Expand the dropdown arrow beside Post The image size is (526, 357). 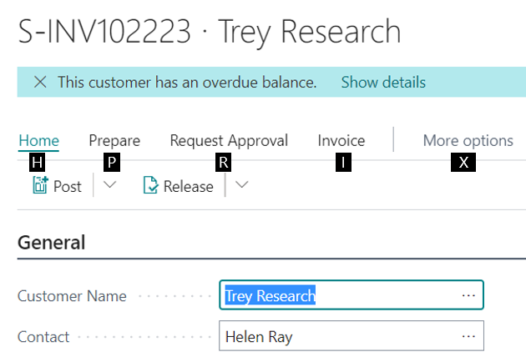(109, 184)
